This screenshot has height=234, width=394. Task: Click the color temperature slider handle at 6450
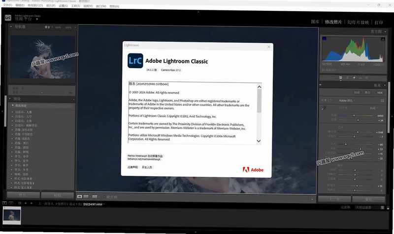pos(354,116)
